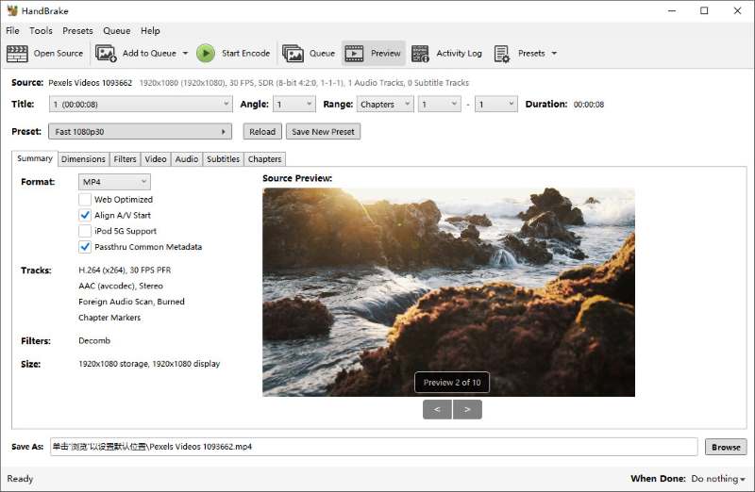Click the Presets list gear icon
The image size is (755, 492).
click(501, 54)
